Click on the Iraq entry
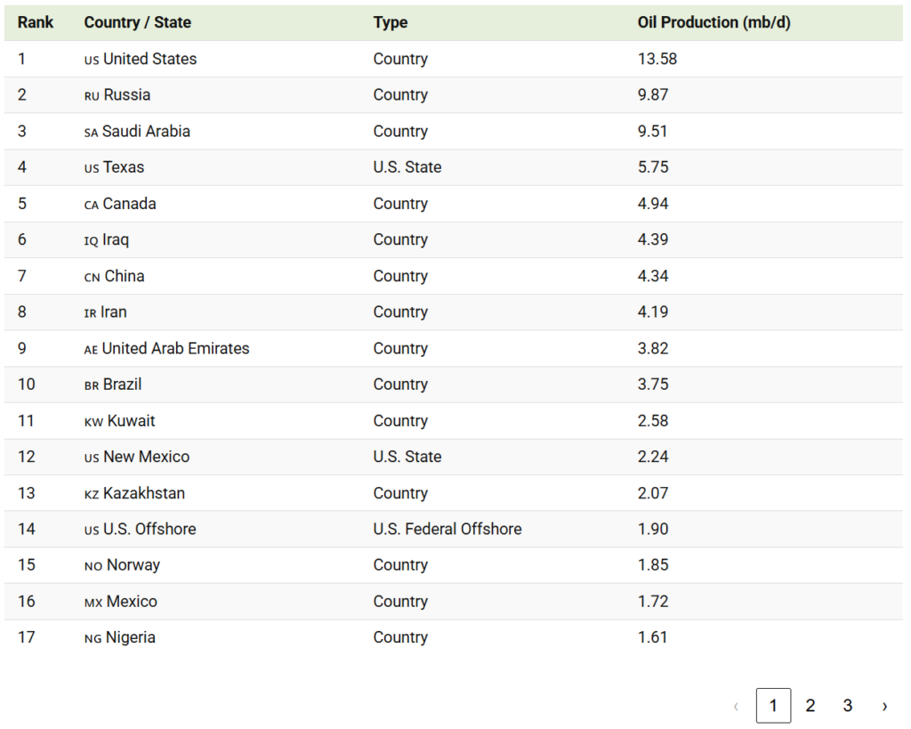911x729 pixels. tap(107, 239)
